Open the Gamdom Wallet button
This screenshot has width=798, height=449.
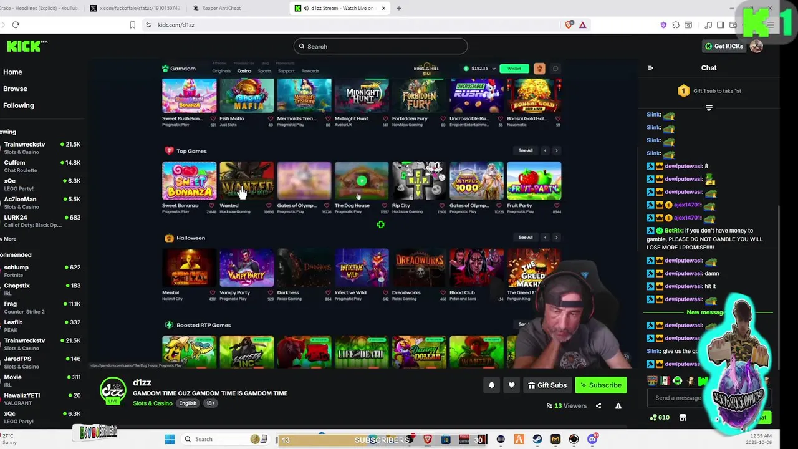514,69
